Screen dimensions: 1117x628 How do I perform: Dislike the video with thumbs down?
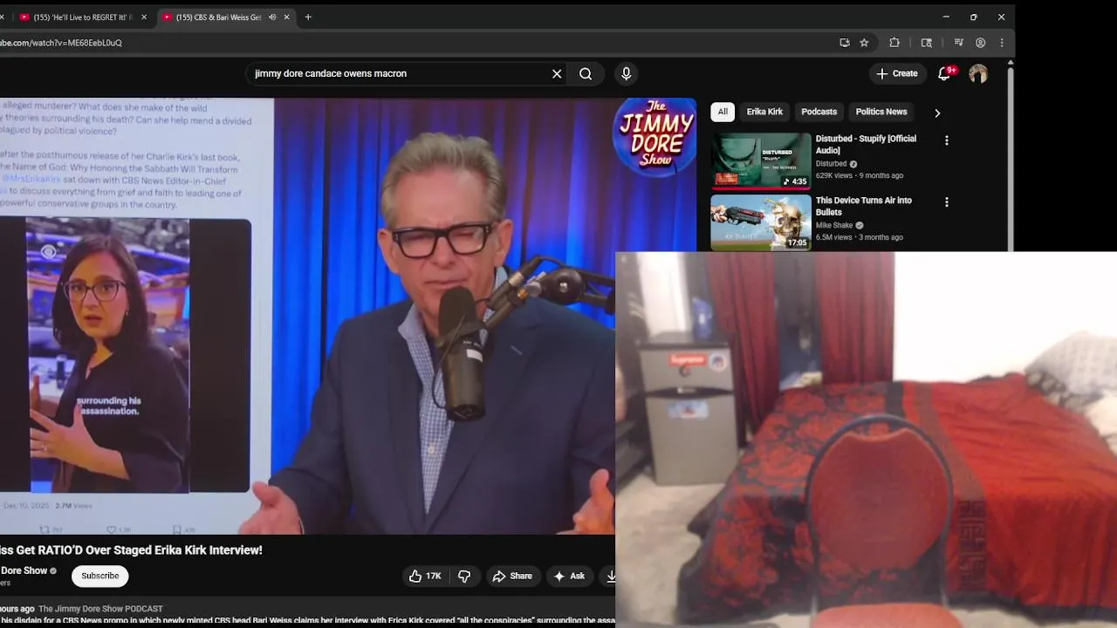(464, 576)
